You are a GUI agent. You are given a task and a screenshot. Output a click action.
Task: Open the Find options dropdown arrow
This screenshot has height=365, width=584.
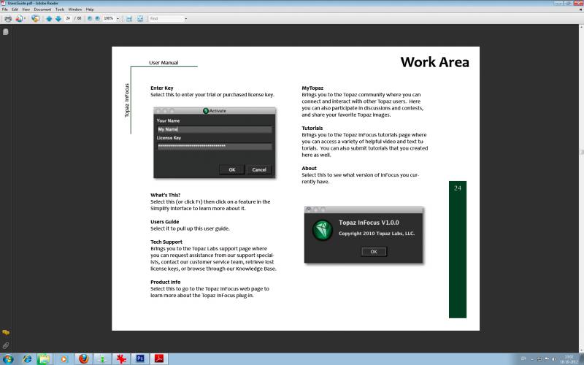(186, 19)
